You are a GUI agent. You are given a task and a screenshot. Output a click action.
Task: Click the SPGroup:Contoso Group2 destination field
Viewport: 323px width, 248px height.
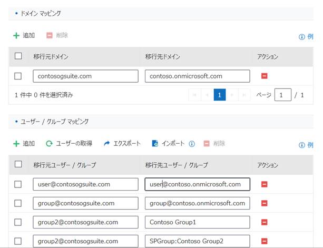tap(198, 241)
